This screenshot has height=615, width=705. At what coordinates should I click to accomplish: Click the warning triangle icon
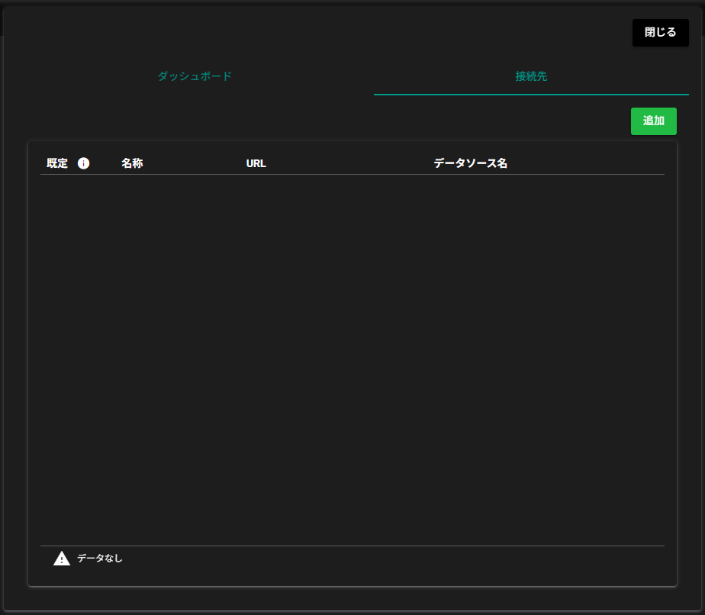pyautogui.click(x=62, y=559)
